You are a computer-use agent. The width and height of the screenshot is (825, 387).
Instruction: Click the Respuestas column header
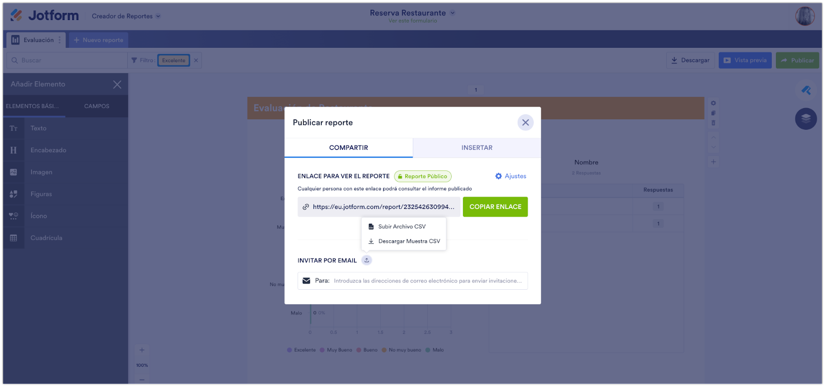point(658,190)
